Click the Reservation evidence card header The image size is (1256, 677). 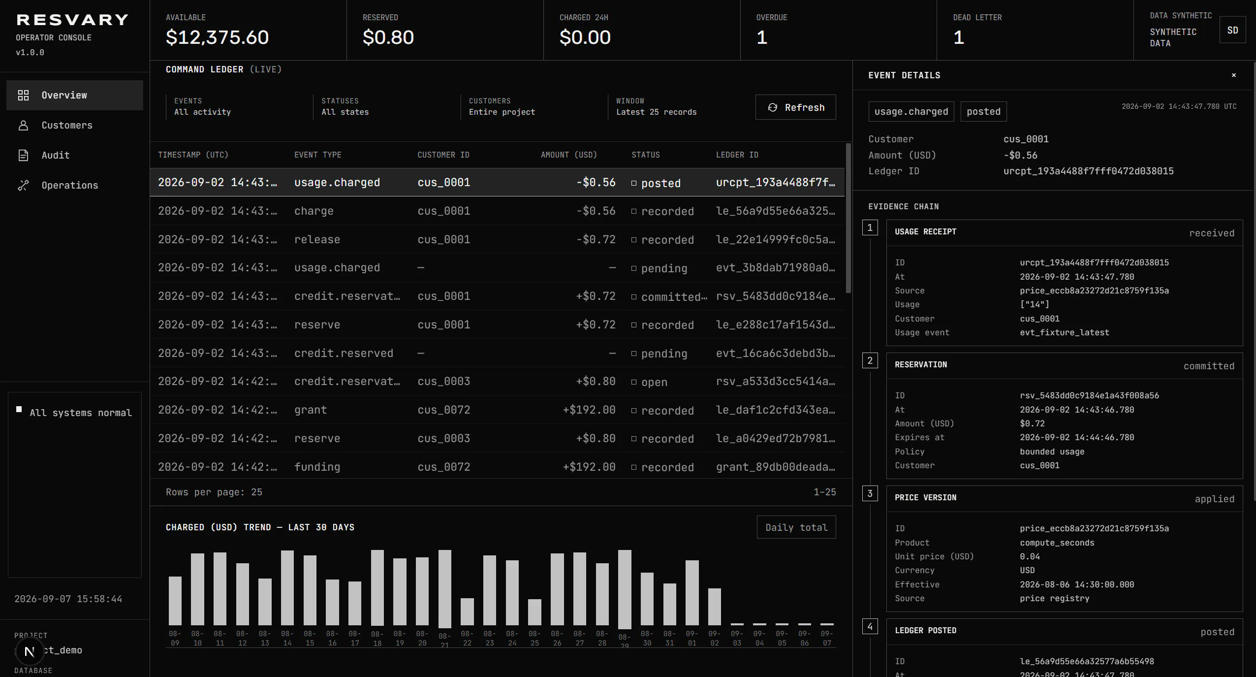coord(1065,366)
